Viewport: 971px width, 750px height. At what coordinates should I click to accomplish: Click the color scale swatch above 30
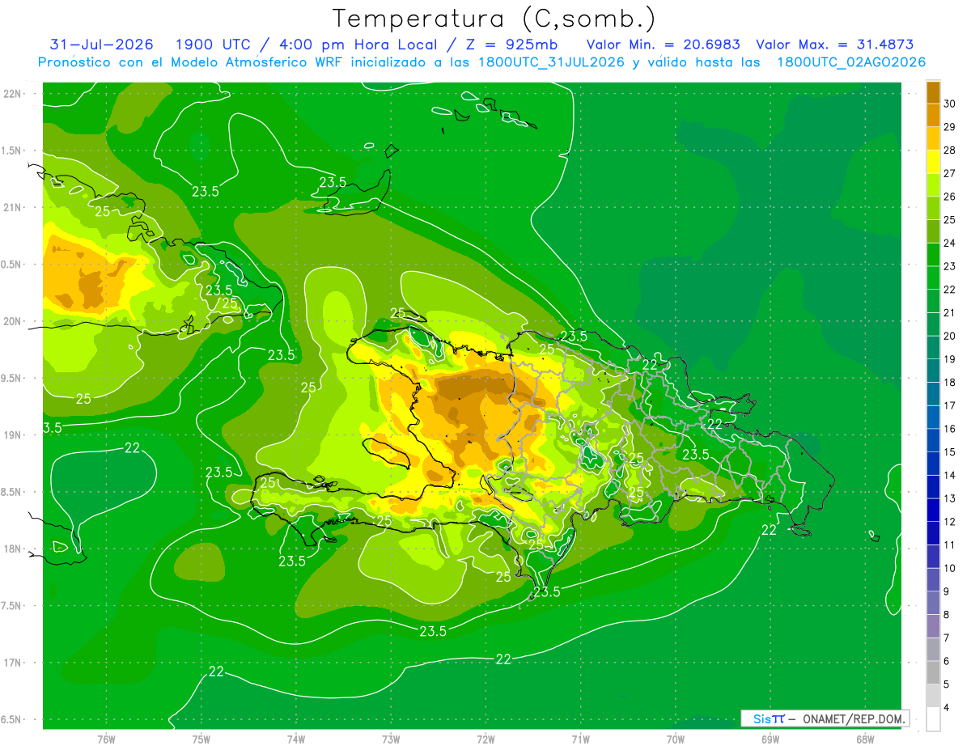pyautogui.click(x=933, y=92)
